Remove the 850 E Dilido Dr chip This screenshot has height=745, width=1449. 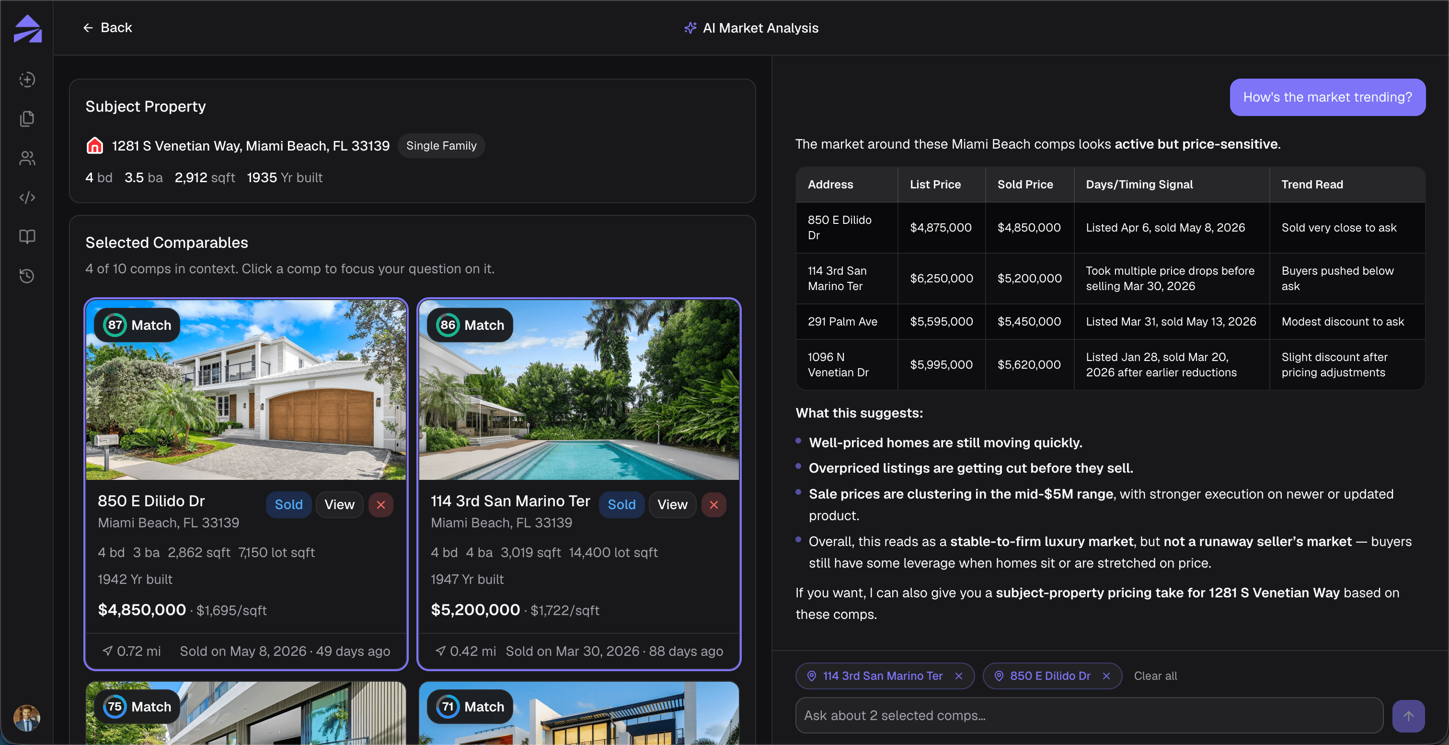(1106, 676)
